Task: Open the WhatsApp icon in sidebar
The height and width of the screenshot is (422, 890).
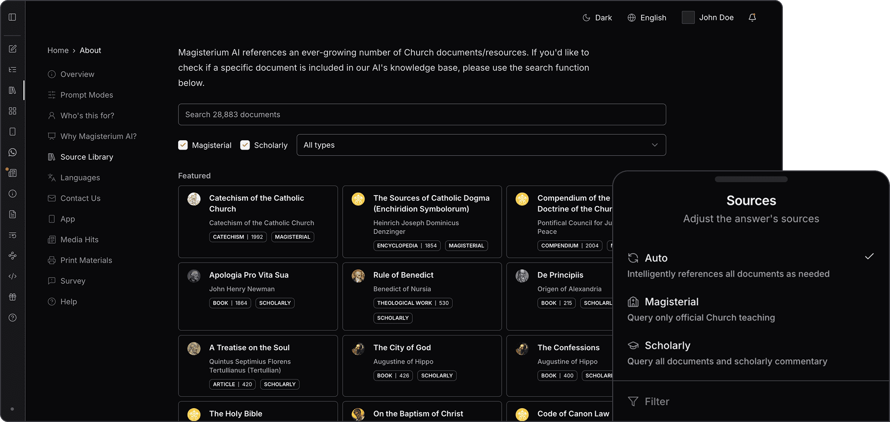Action: pyautogui.click(x=12, y=153)
